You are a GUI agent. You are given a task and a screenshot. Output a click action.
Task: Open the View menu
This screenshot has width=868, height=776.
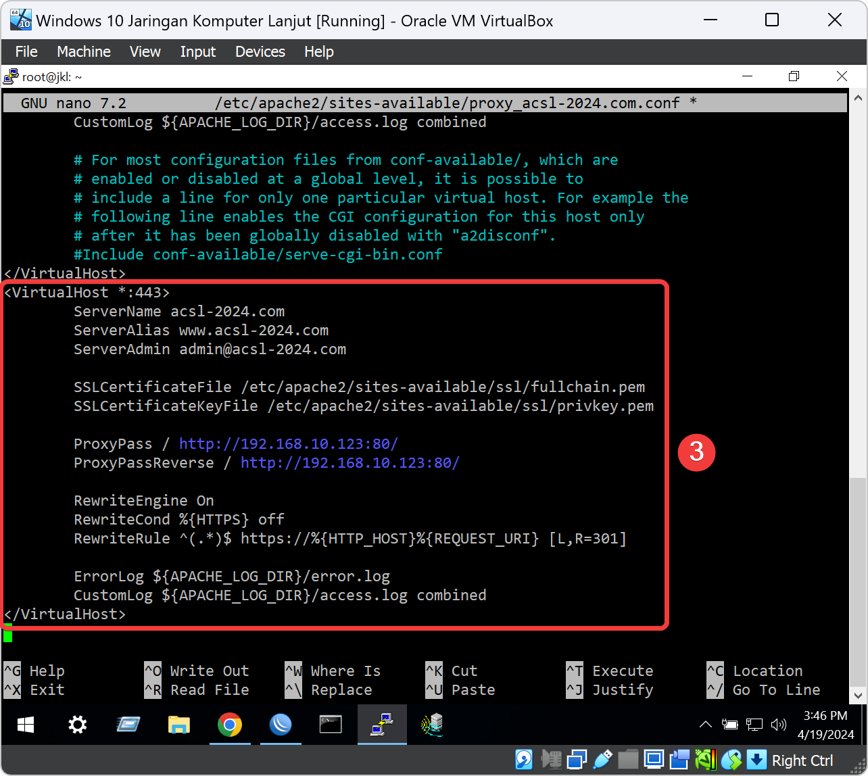pyautogui.click(x=145, y=51)
